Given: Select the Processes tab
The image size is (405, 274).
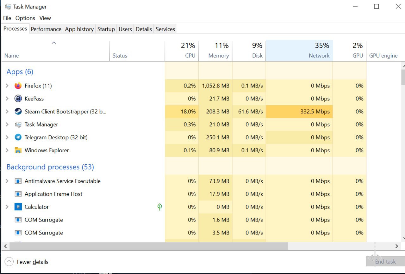Looking at the screenshot, I should 15,28.
